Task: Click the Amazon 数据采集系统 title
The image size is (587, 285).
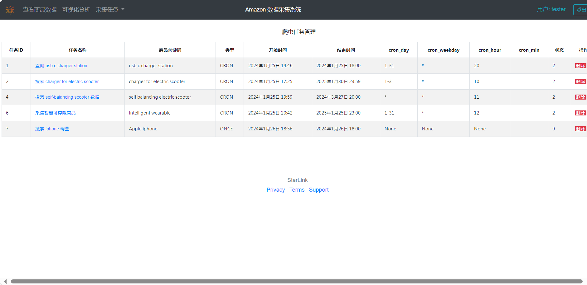Action: pyautogui.click(x=273, y=10)
